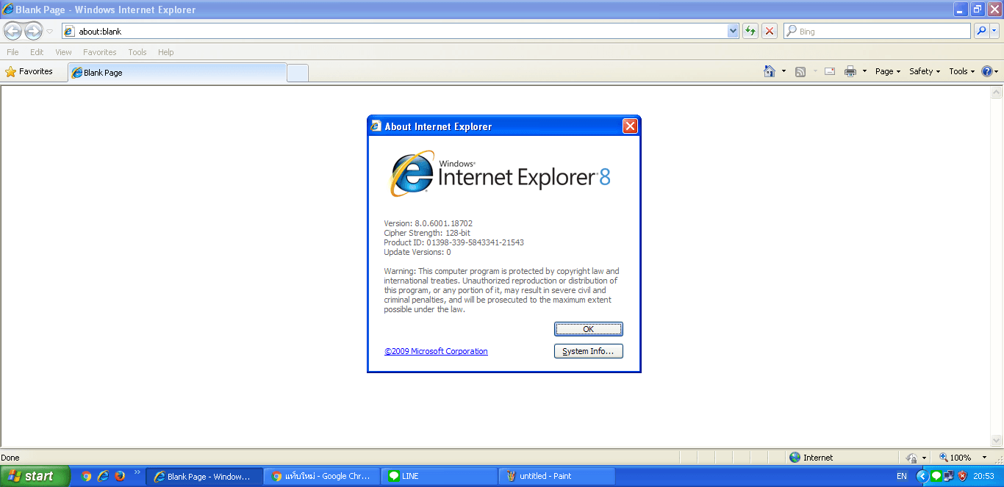Switch to the Google Chrome taskbar window
The height and width of the screenshot is (487, 1004).
coord(322,476)
